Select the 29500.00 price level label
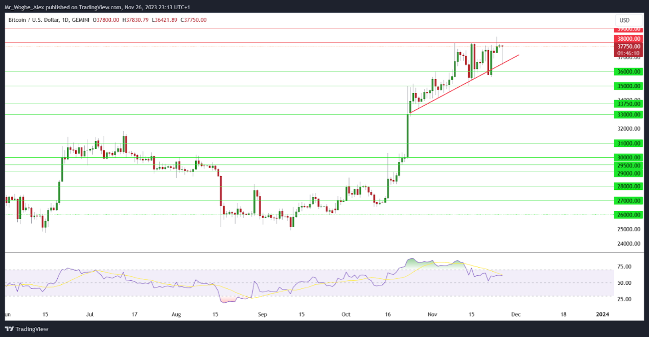 [x=629, y=165]
